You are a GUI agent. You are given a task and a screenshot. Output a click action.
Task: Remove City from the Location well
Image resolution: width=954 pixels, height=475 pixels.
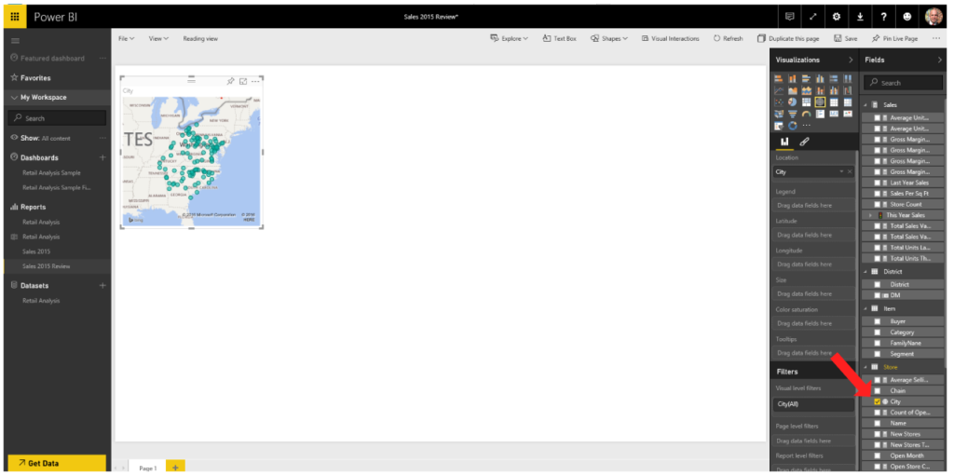click(x=850, y=172)
